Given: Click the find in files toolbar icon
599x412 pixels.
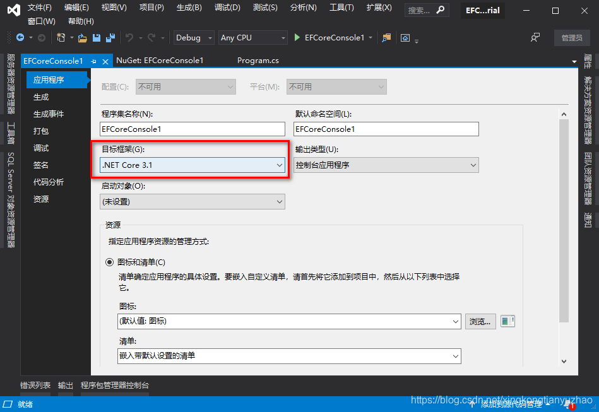Looking at the screenshot, I should tap(386, 37).
